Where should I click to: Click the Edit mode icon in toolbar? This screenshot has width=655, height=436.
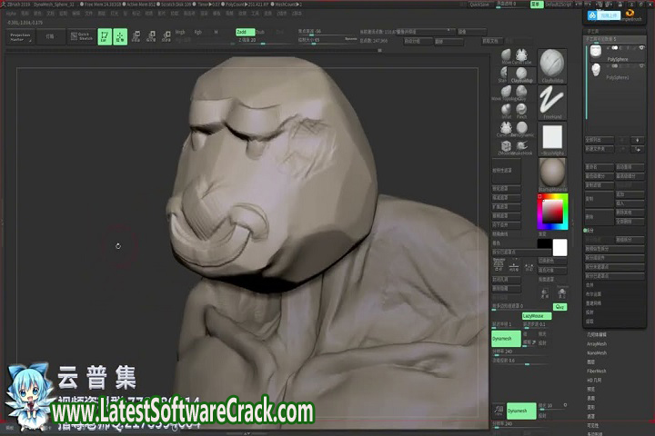click(103, 37)
